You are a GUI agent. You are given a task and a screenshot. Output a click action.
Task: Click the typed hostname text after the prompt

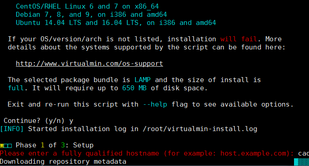tap(304, 153)
